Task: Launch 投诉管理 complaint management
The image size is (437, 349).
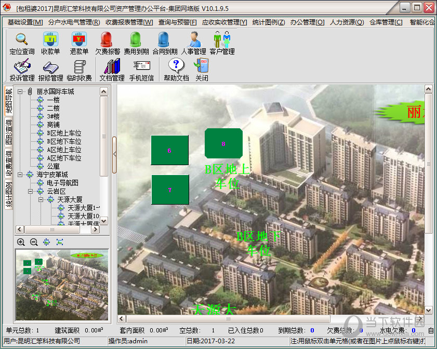Action: (22, 69)
